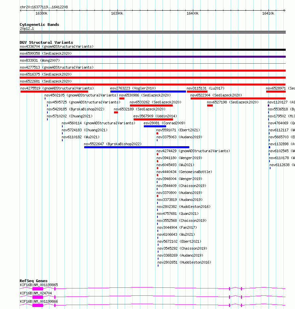
Task: Click the nsv5710202 (Chuang2021) label
Action: click(x=70, y=116)
